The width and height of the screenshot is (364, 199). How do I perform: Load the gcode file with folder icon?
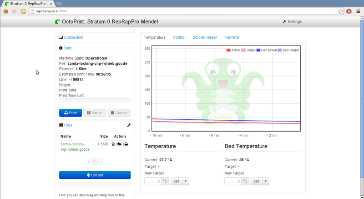(x=120, y=144)
